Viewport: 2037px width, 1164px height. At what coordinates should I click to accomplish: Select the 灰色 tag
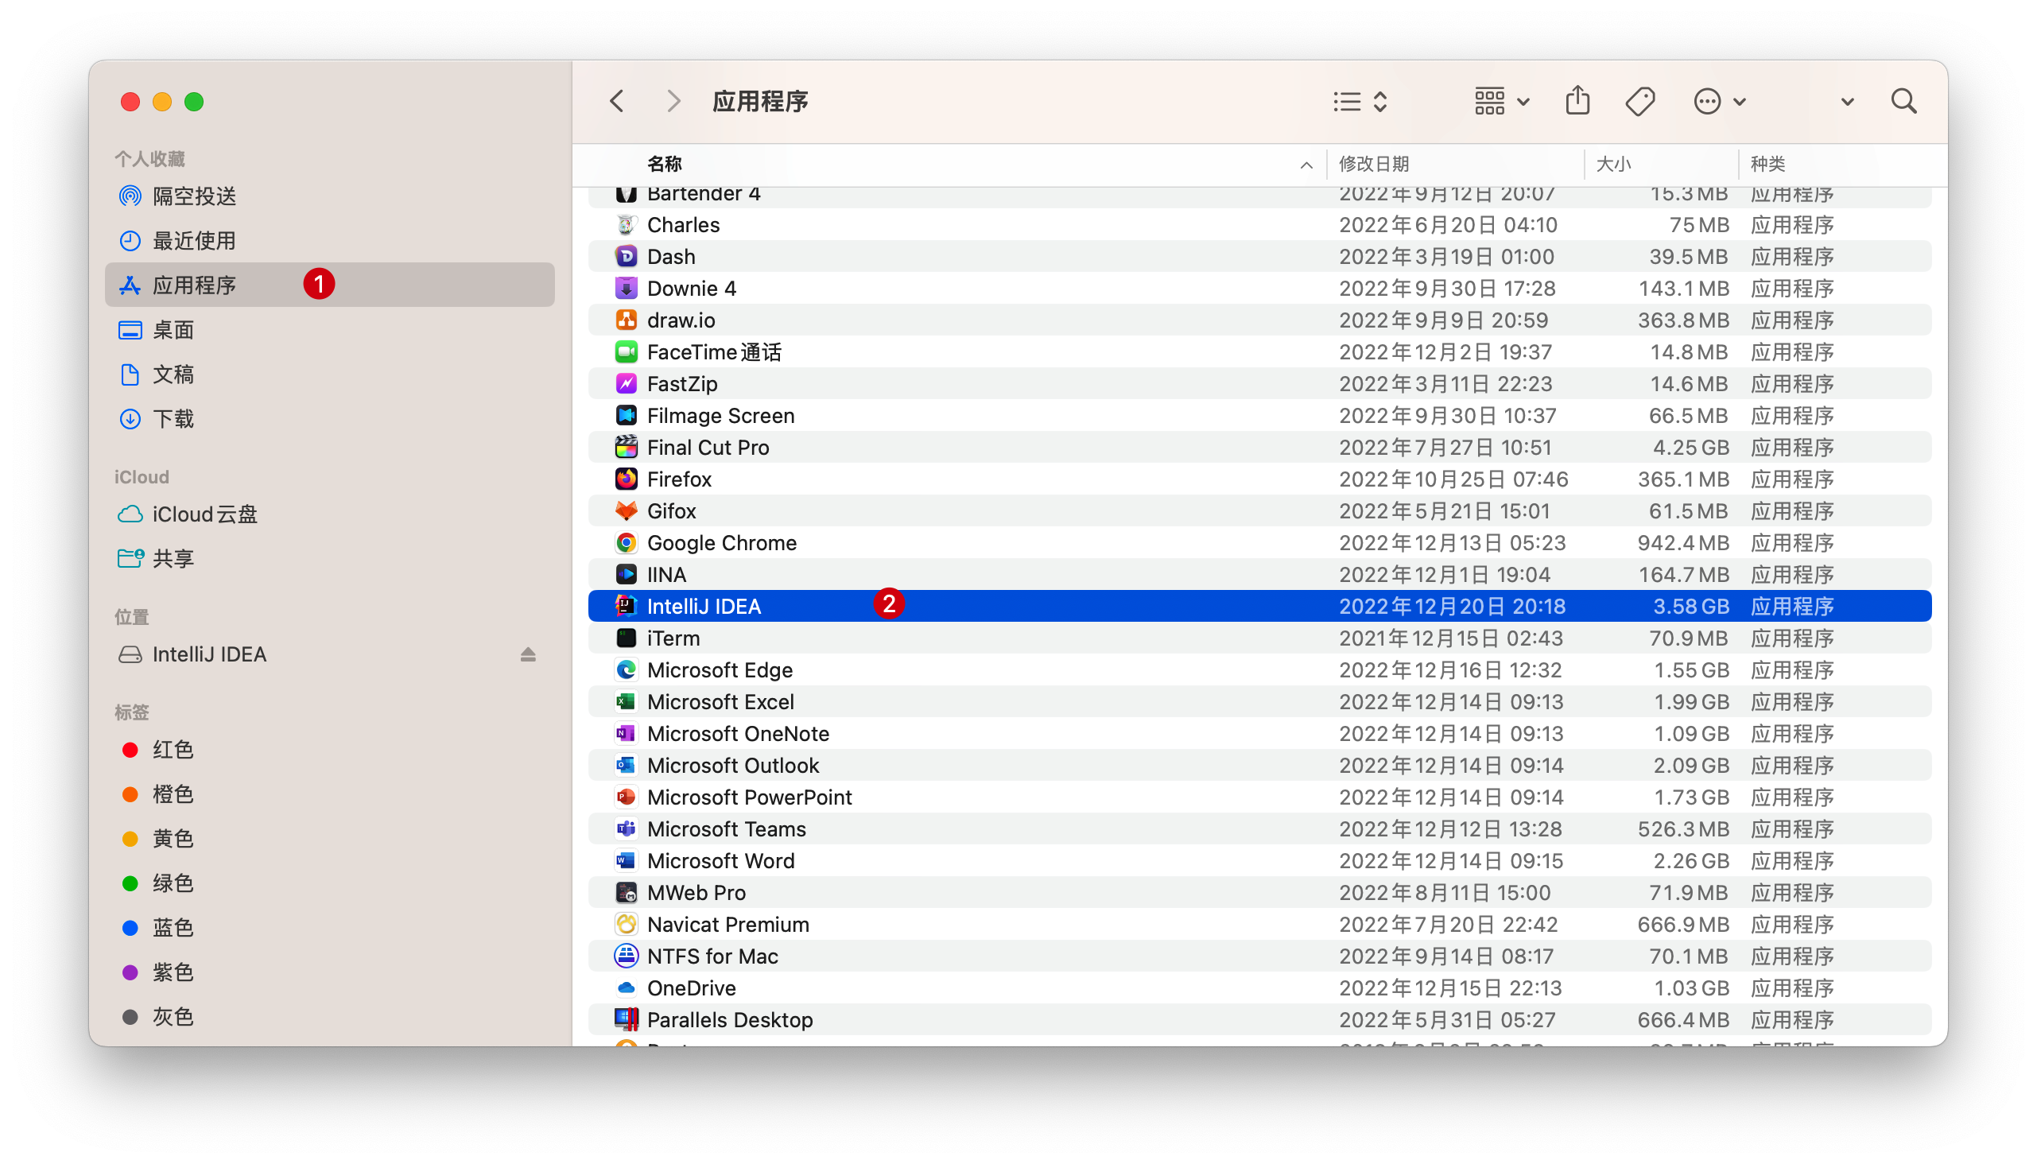click(x=329, y=1017)
